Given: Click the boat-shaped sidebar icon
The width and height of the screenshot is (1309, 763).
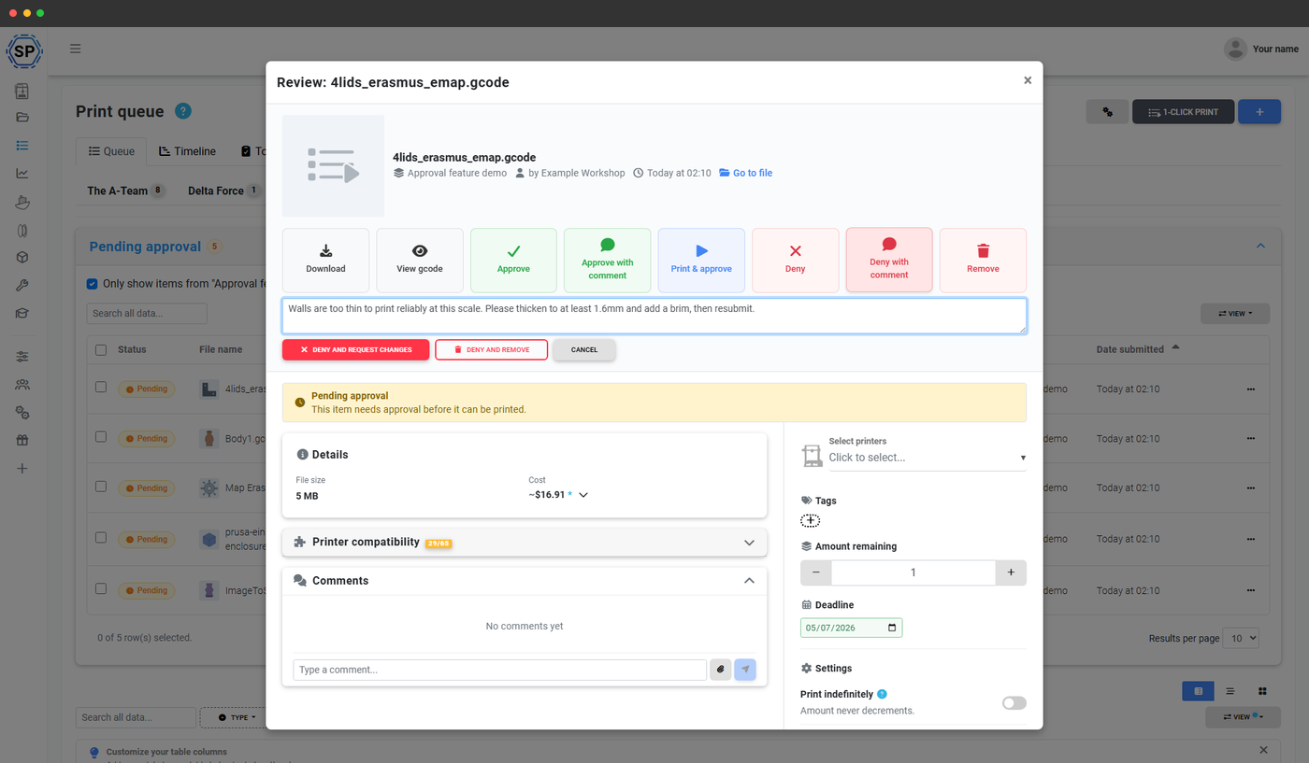Looking at the screenshot, I should point(22,202).
